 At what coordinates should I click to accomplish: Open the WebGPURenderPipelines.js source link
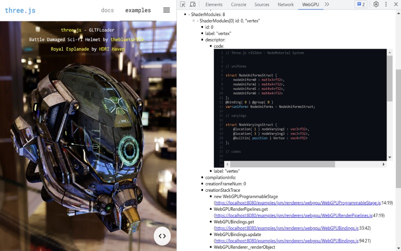(x=294, y=215)
